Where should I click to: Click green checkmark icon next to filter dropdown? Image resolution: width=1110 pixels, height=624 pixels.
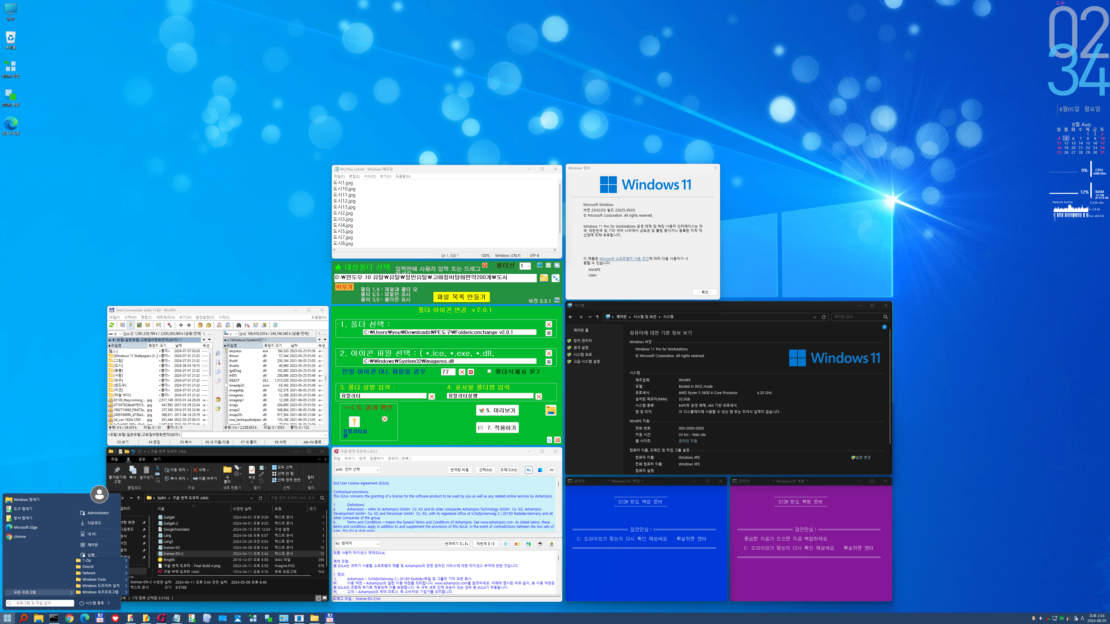pyautogui.click(x=549, y=265)
